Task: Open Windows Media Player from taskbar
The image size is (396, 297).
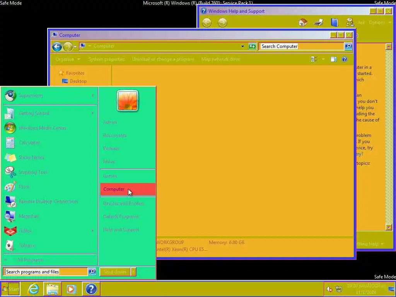Action: [x=71, y=289]
